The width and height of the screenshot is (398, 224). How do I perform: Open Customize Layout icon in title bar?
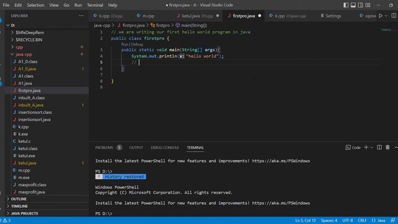pos(368,5)
